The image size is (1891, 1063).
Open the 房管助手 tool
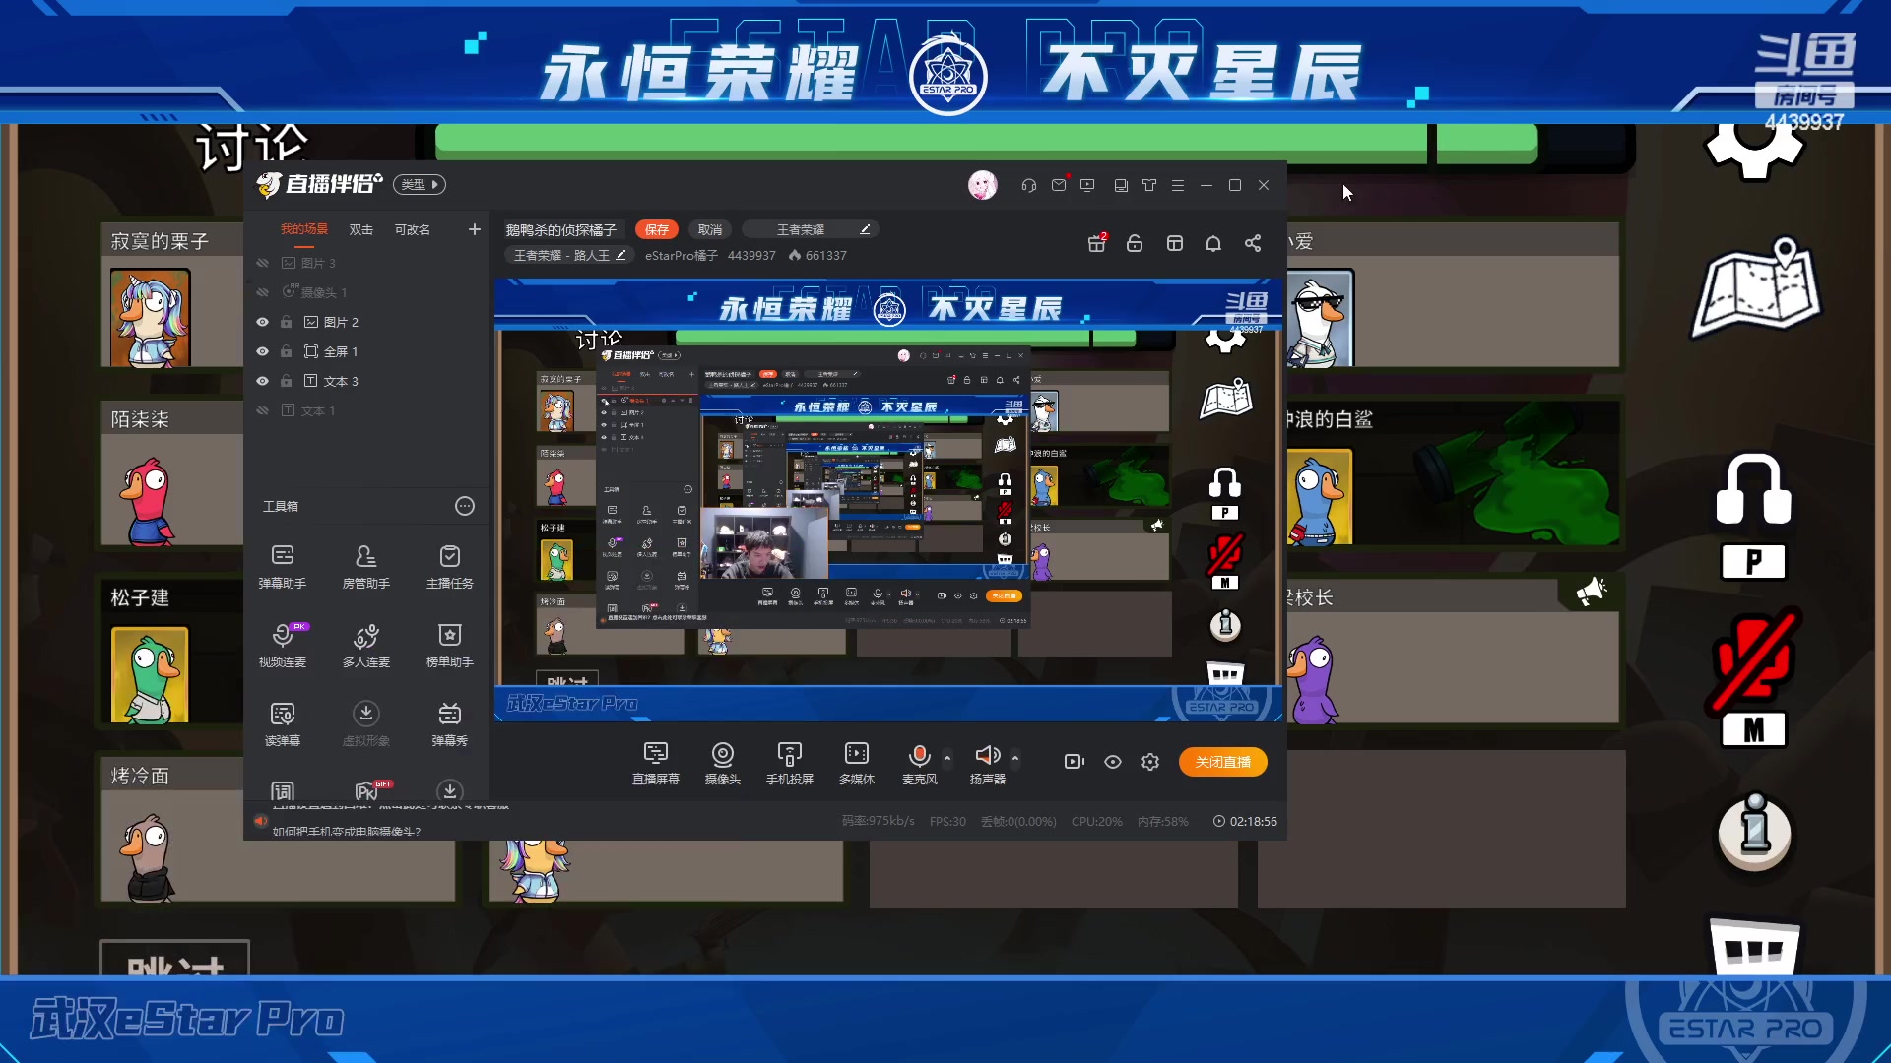[365, 567]
